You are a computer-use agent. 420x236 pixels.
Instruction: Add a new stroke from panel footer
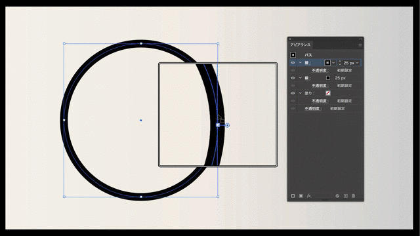pos(293,196)
